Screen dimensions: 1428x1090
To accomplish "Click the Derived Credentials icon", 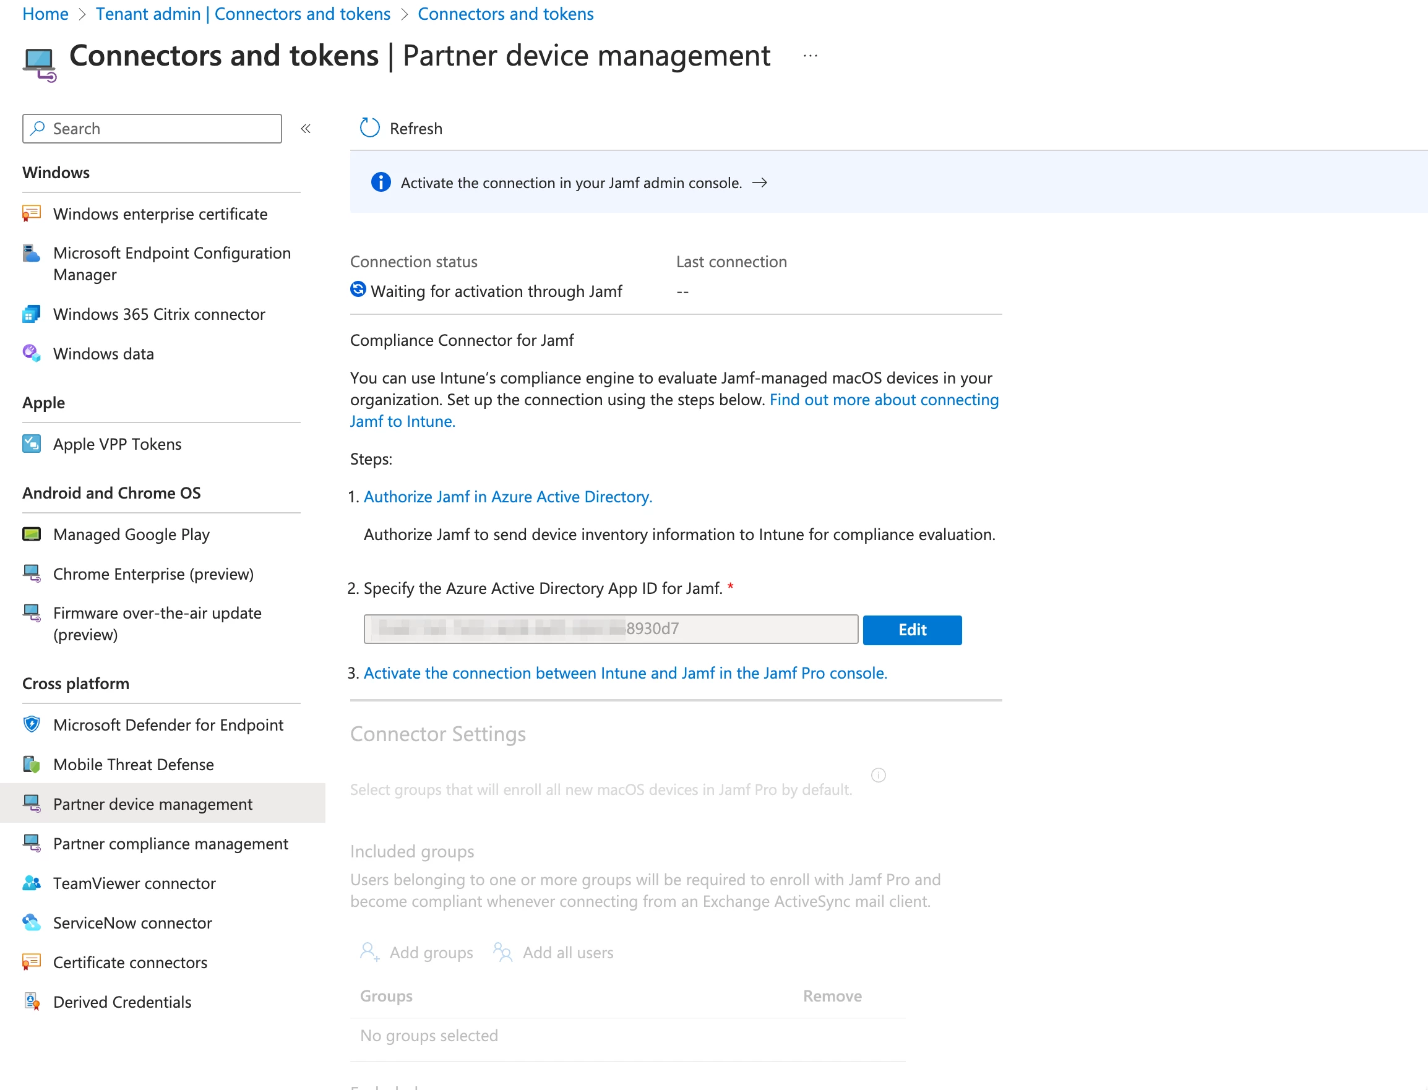I will (31, 1001).
